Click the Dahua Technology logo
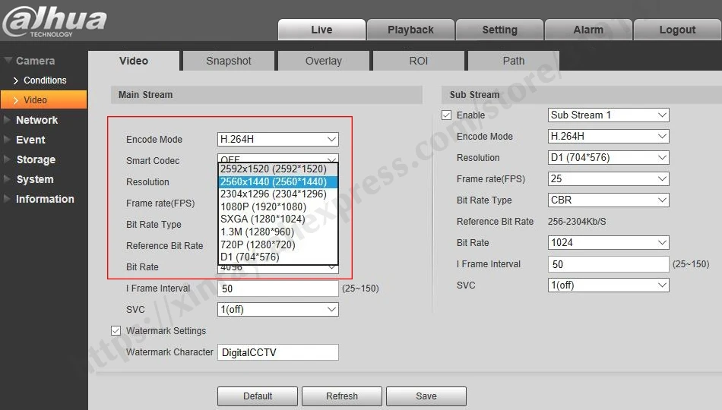The width and height of the screenshot is (722, 410). click(54, 21)
